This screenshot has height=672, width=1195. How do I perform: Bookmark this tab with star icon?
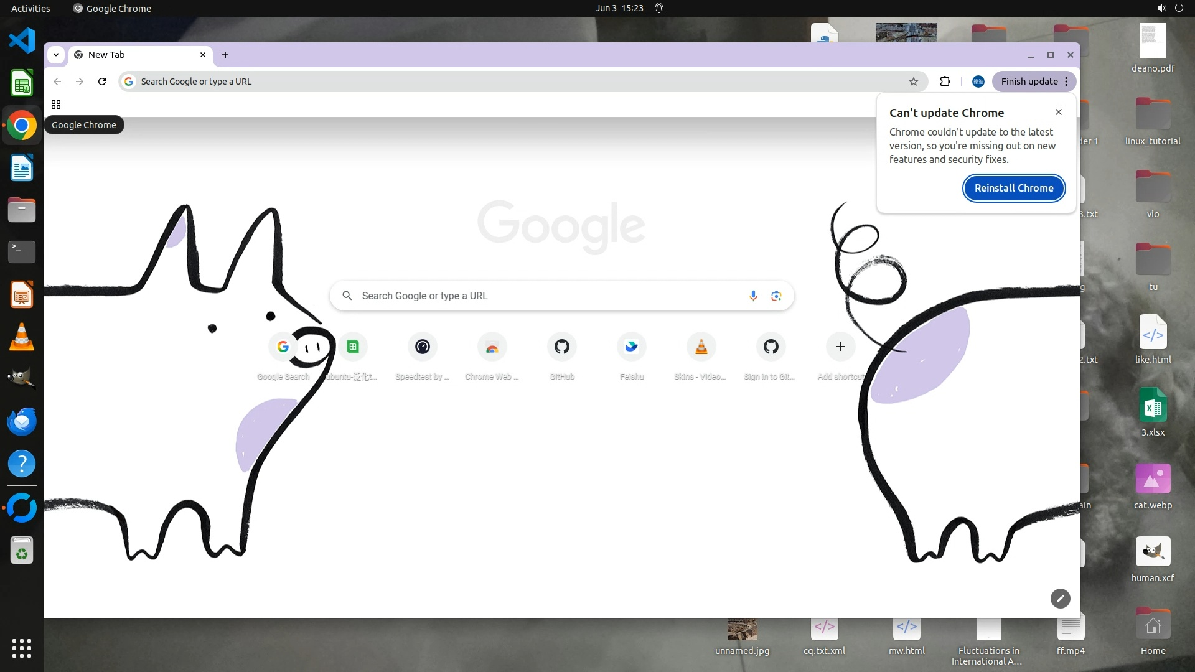pos(913,82)
